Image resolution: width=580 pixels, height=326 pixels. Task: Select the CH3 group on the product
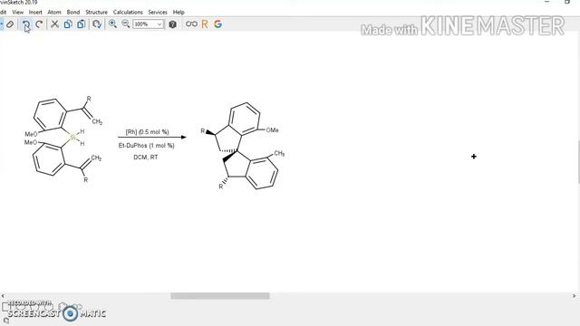click(279, 153)
